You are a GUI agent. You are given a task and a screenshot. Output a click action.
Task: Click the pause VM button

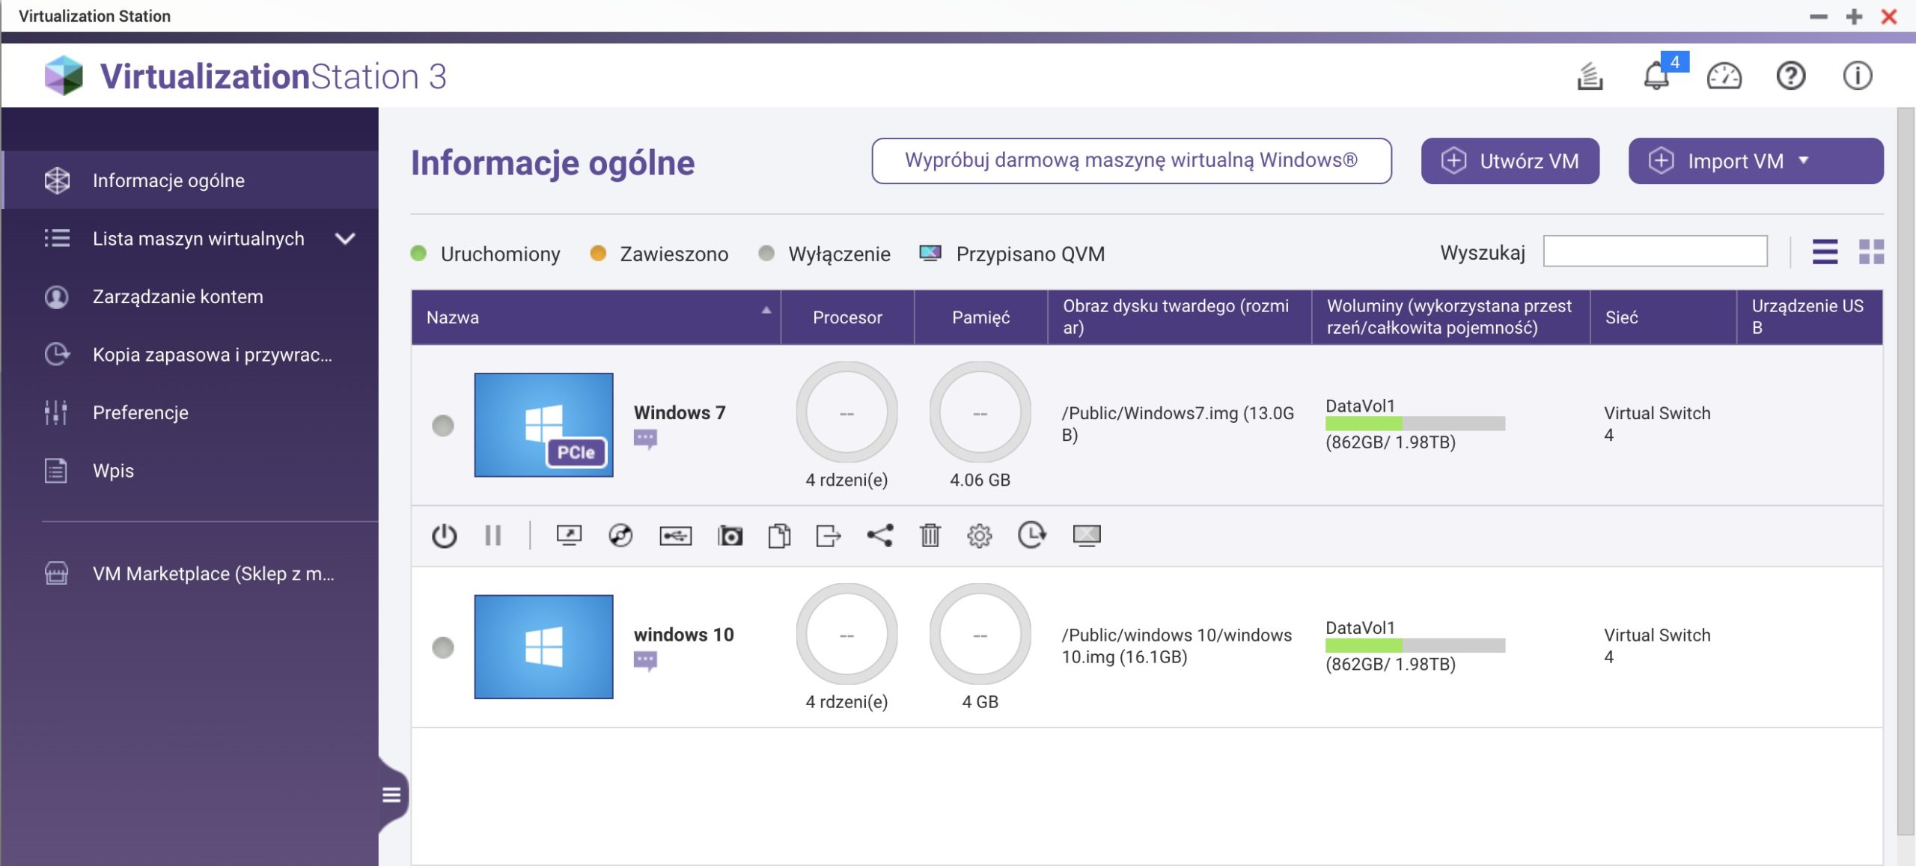492,535
